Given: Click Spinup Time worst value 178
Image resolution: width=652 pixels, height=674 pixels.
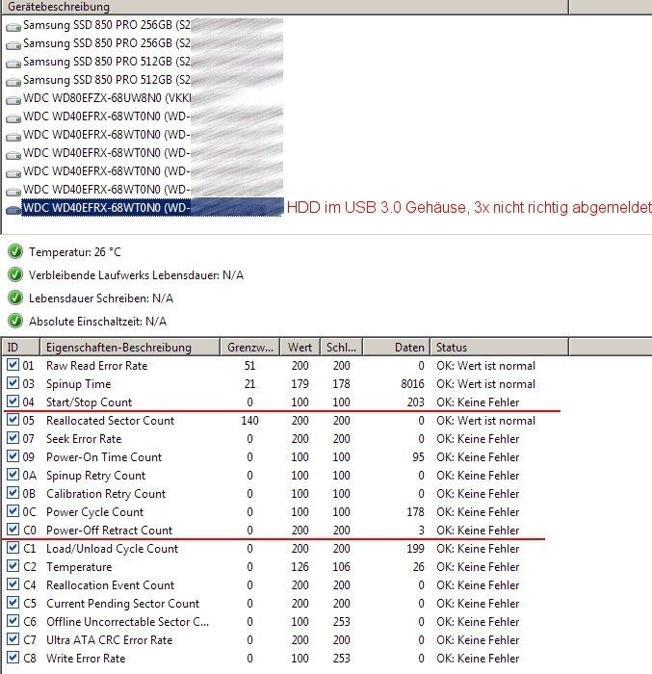Looking at the screenshot, I should (342, 384).
